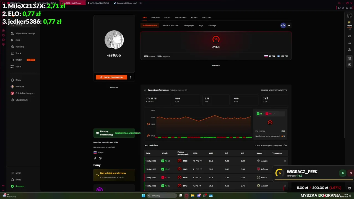Viewport: 354px width, 199px height.
Task: Open Wyszukiwarka ekip in the sidebar
Action: pyautogui.click(x=23, y=33)
